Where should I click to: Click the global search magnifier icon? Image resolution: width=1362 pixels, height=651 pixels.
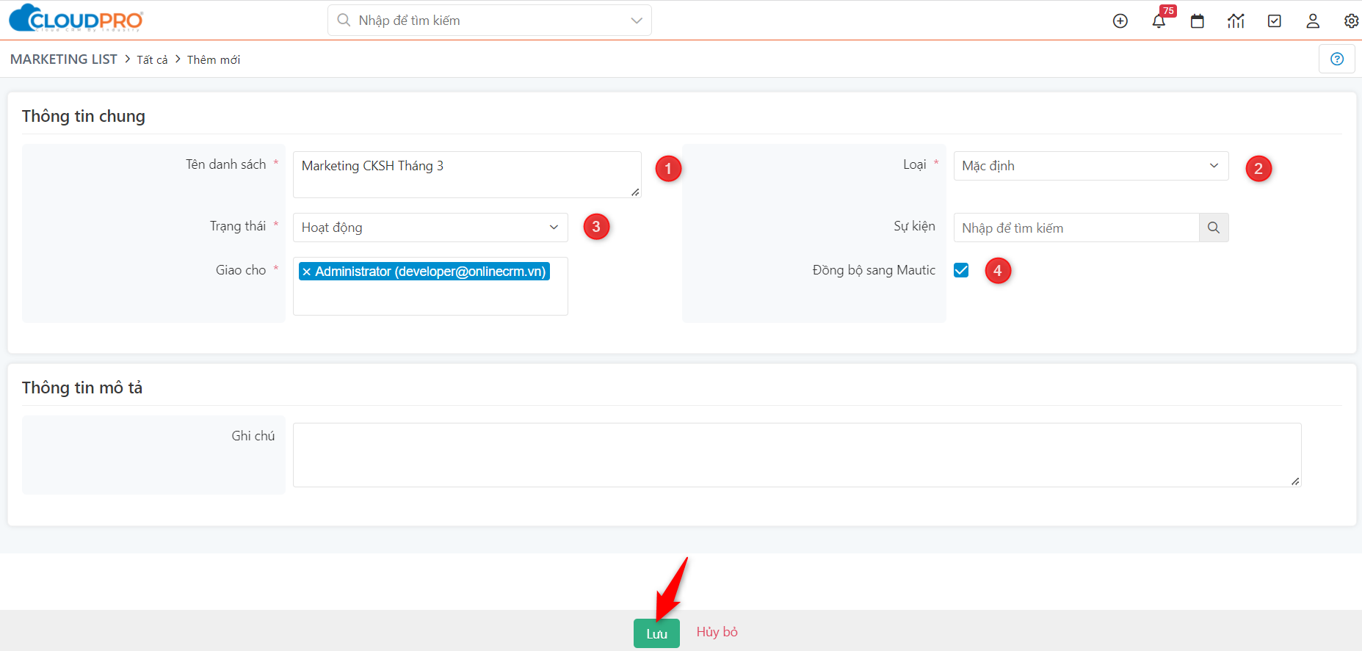click(x=344, y=21)
